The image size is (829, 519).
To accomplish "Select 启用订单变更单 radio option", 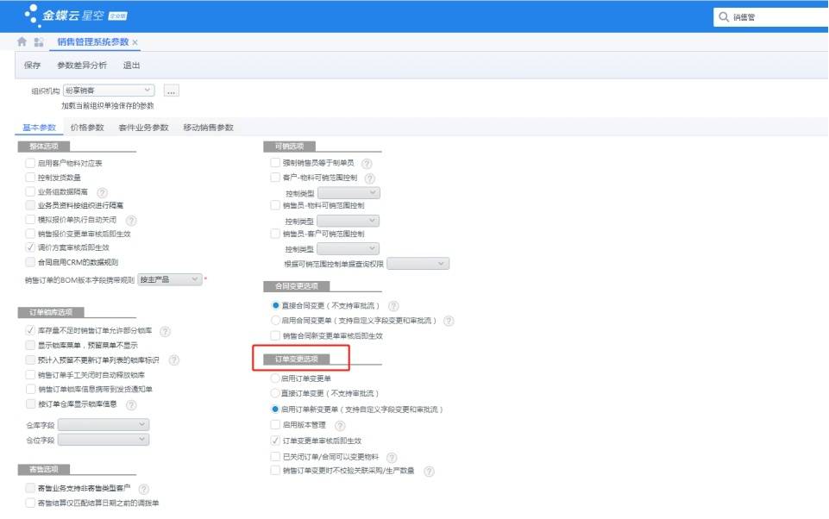I will pos(275,378).
